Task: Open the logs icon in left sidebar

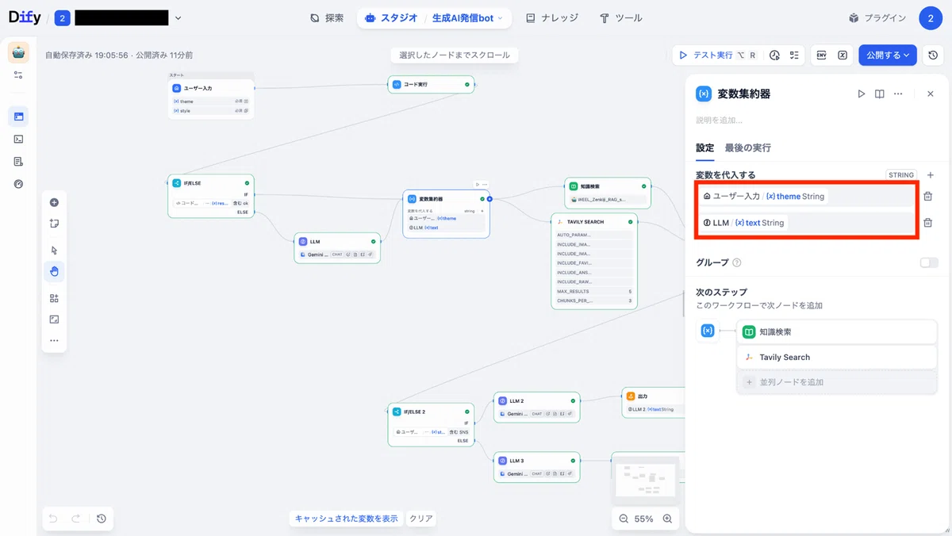Action: tap(18, 161)
